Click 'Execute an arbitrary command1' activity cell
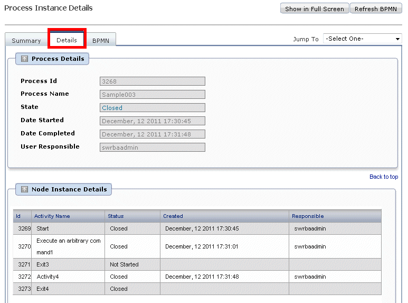 tap(68, 246)
